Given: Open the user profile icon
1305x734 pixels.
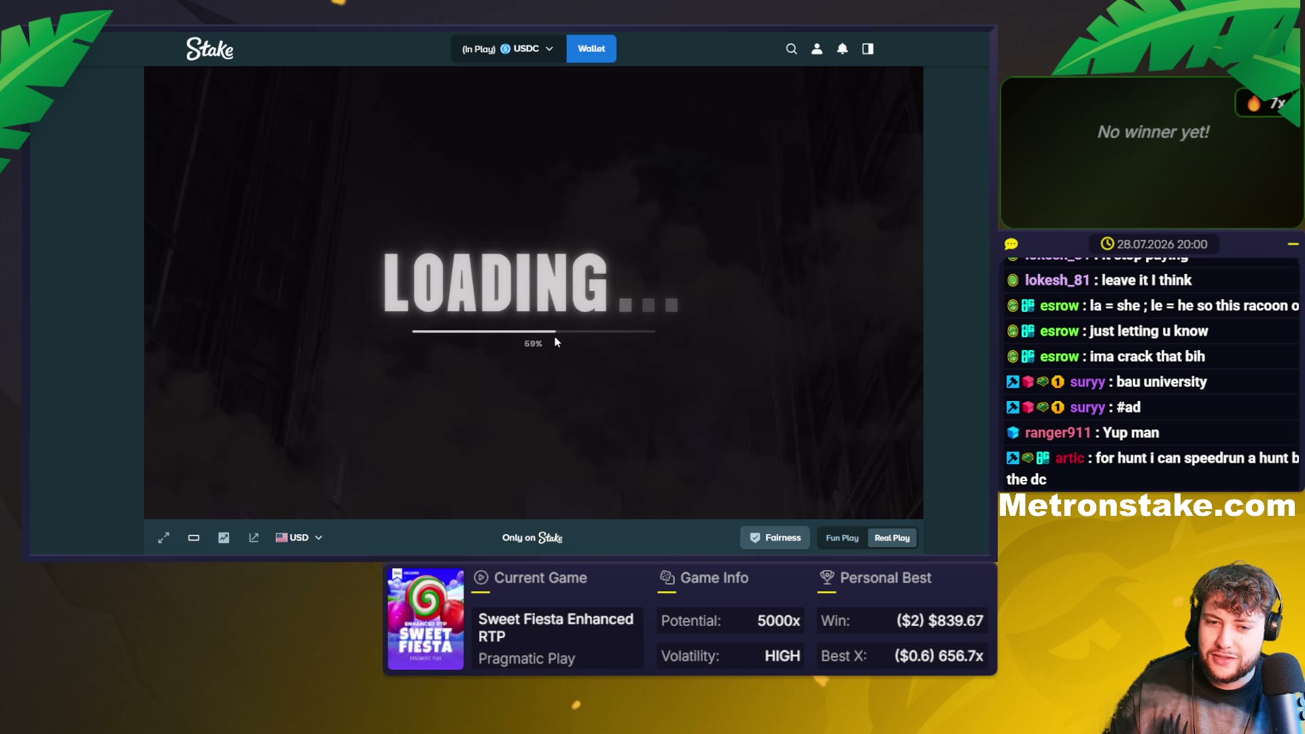Looking at the screenshot, I should [817, 49].
